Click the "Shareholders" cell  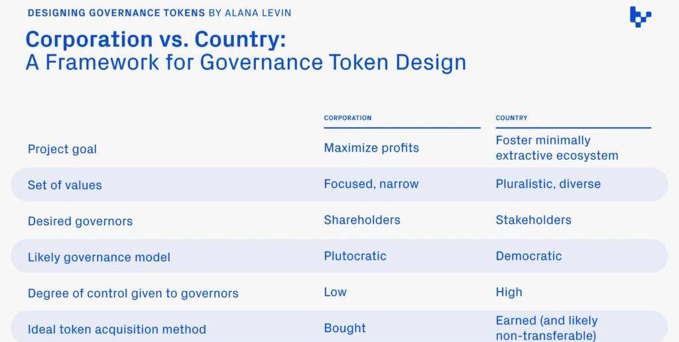pos(362,220)
